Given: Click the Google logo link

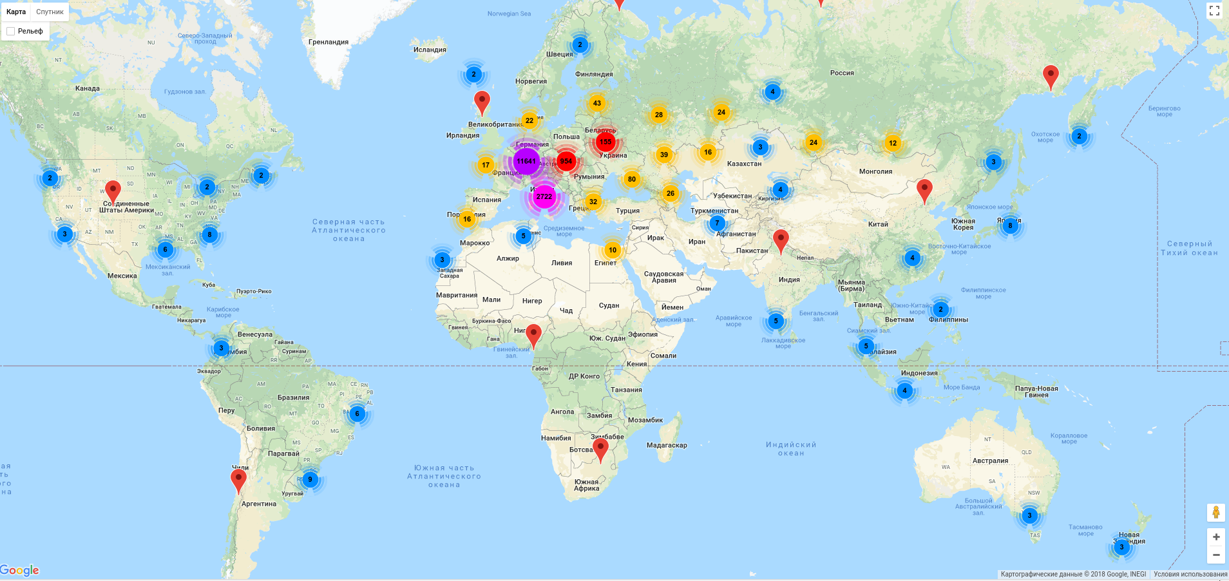Looking at the screenshot, I should 19,570.
